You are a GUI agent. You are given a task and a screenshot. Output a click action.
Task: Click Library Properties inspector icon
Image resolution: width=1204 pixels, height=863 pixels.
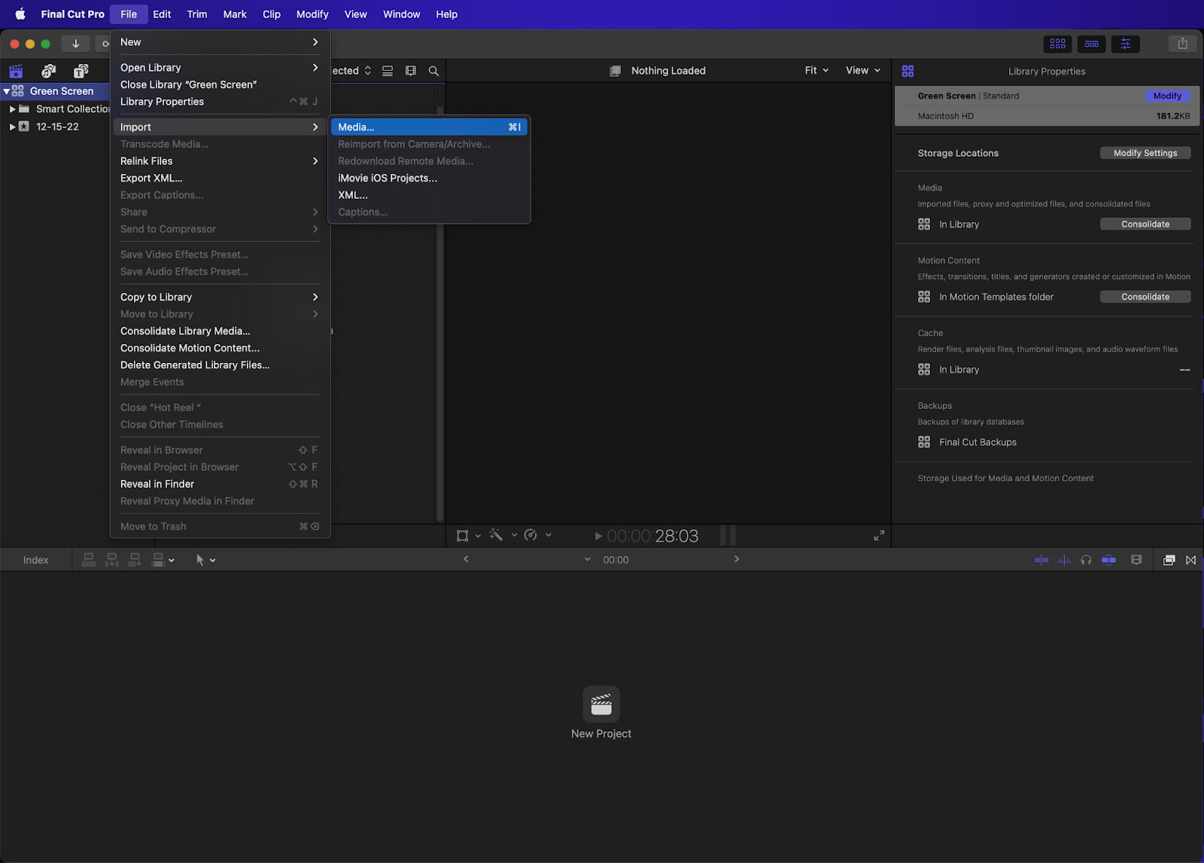pos(908,71)
